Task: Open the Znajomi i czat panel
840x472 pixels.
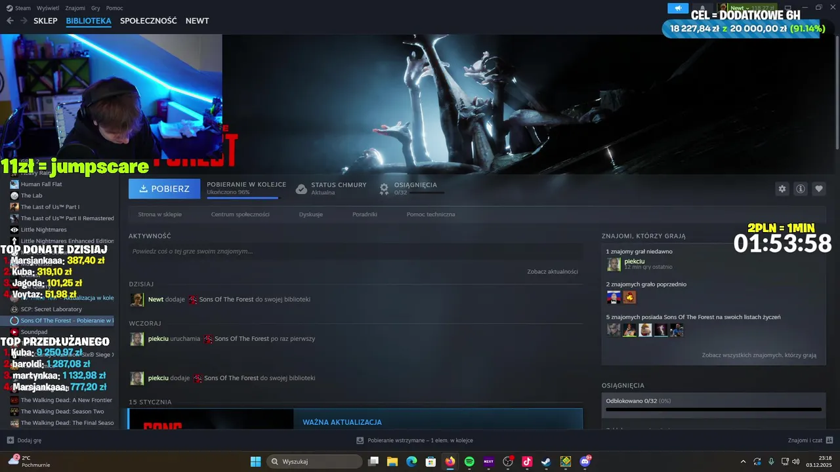Action: coord(810,441)
